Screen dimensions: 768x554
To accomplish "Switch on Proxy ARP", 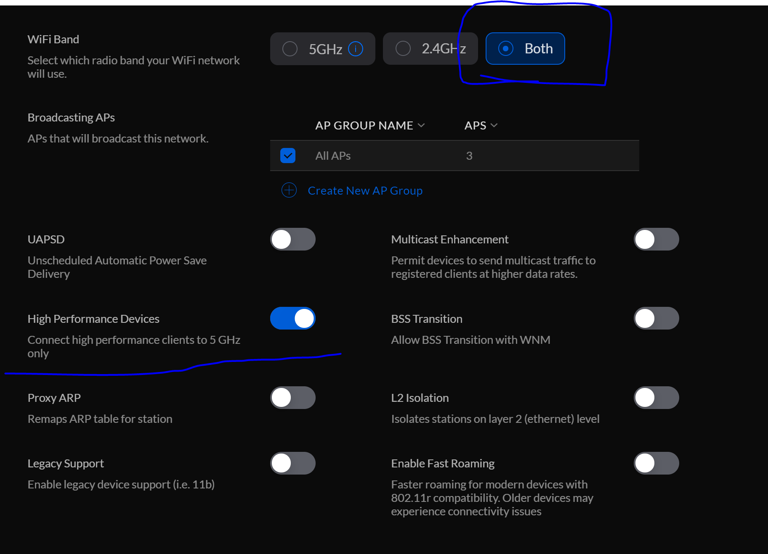I will [x=292, y=398].
